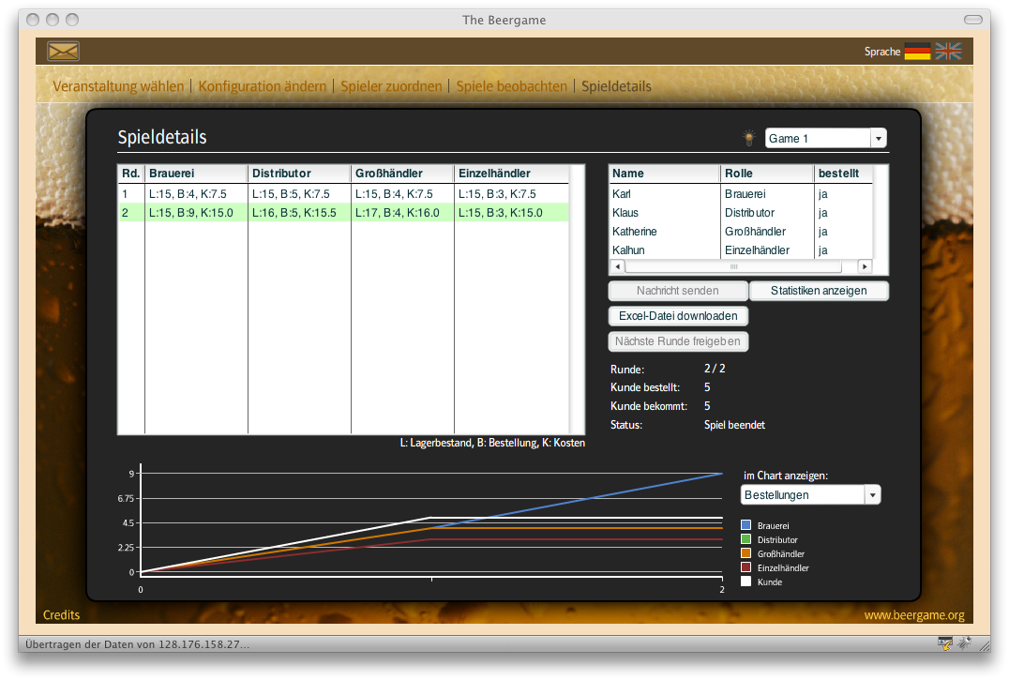The image size is (1009, 680).
Task: Click Spiel beendet status text
Action: pos(734,425)
